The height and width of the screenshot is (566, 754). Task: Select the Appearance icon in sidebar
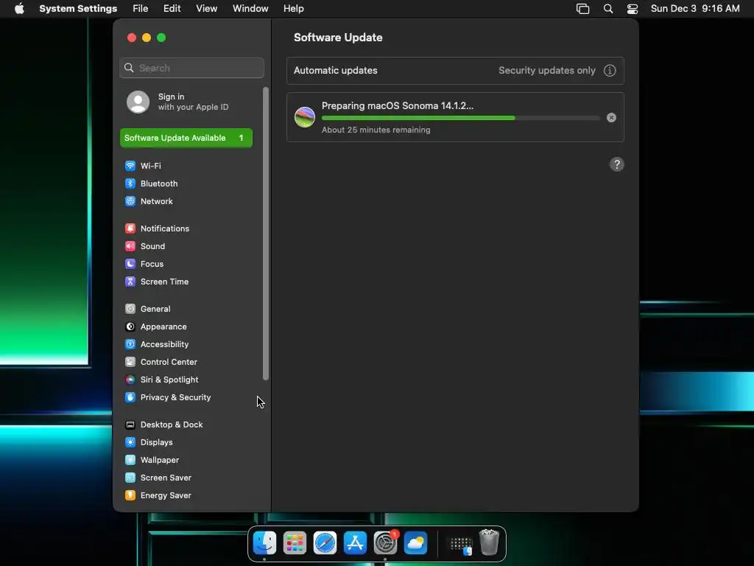point(130,326)
